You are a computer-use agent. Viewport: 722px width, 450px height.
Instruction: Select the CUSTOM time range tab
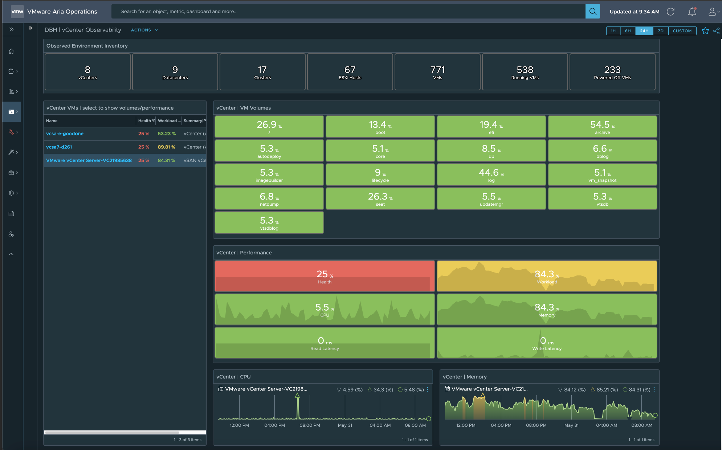[x=682, y=31]
